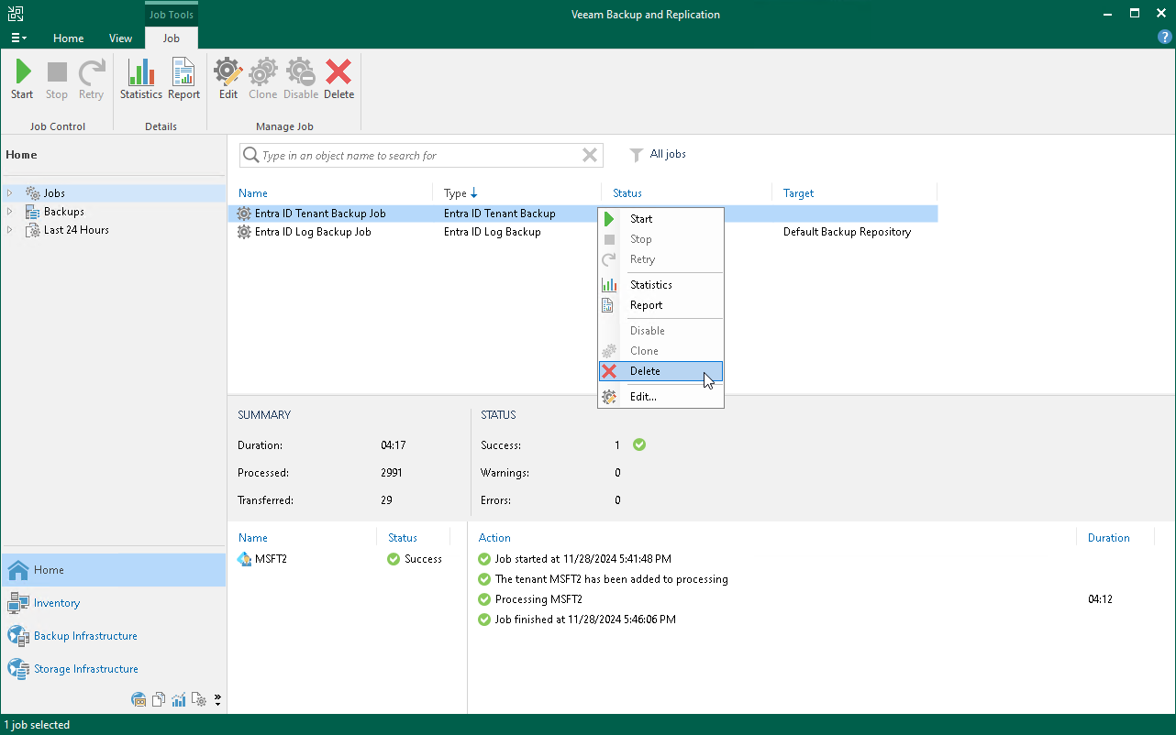Open job Statistics from the ribbon
This screenshot has width=1176, height=735.
[141, 80]
